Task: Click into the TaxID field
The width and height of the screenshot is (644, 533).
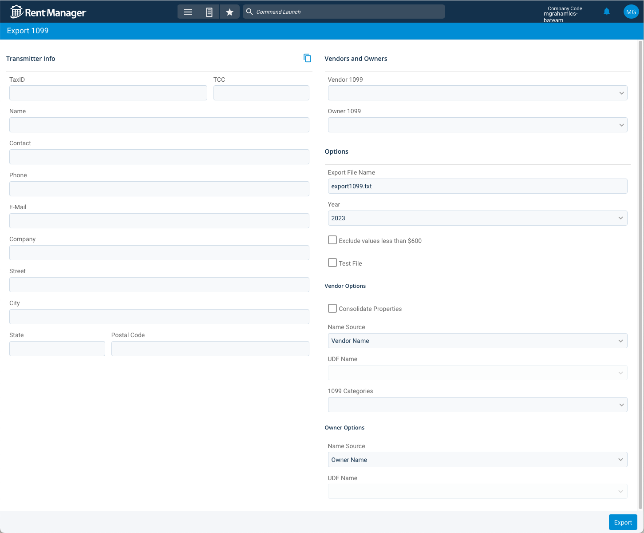Action: (108, 93)
